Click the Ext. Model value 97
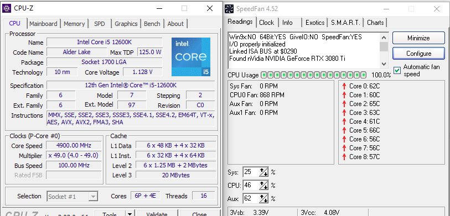Image resolution: width=450 pixels, height=216 pixels. [x=132, y=105]
